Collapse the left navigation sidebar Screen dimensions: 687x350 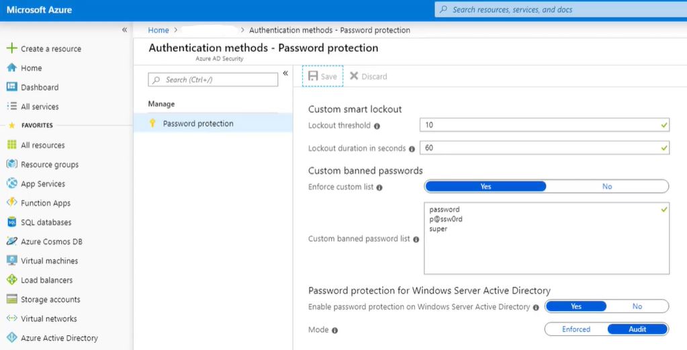tap(124, 30)
